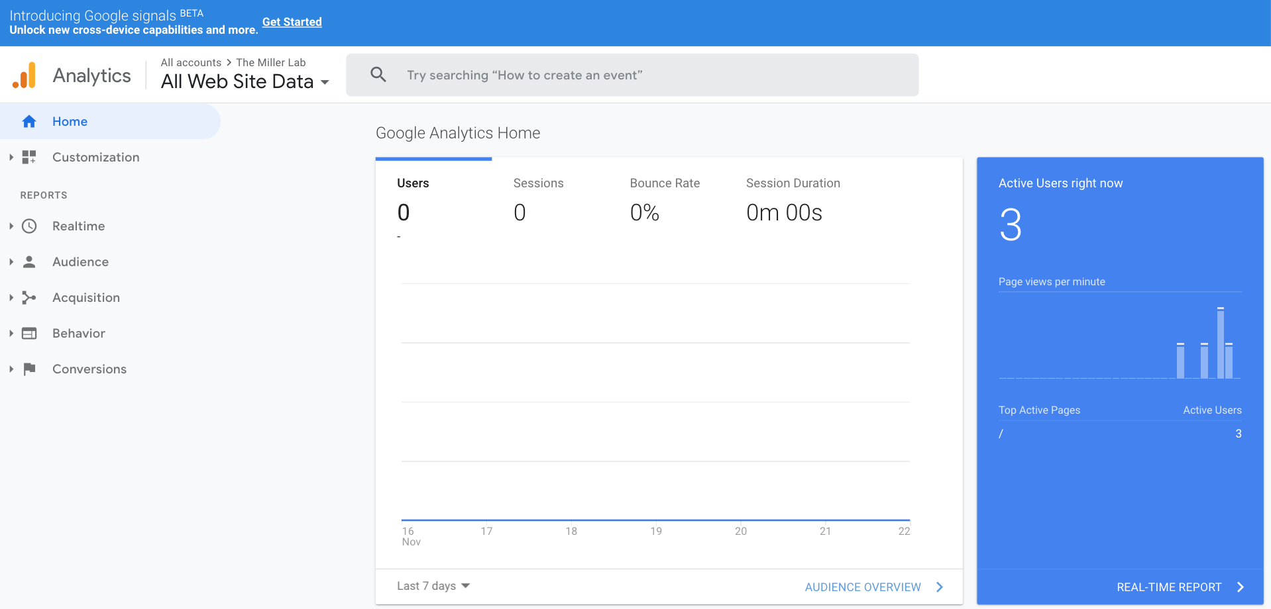Open the Conversions reports label
Image resolution: width=1271 pixels, height=609 pixels.
point(89,369)
